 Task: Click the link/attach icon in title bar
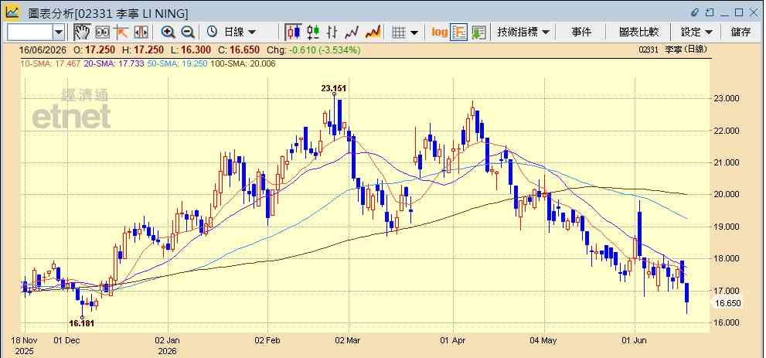point(695,12)
